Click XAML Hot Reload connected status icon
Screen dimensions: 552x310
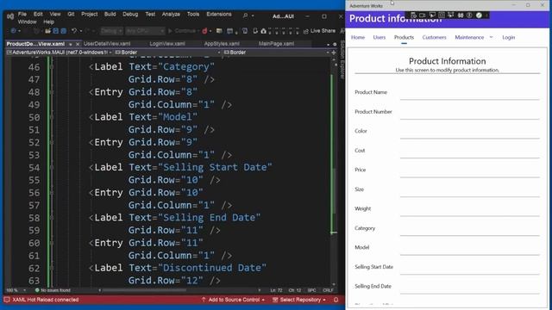pos(7,300)
